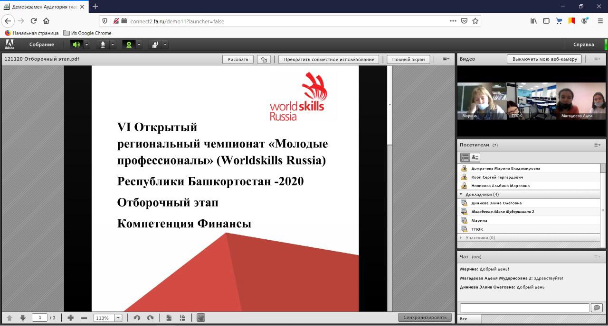Expand the Участники (0) group
This screenshot has width=608, height=326.
(461, 238)
